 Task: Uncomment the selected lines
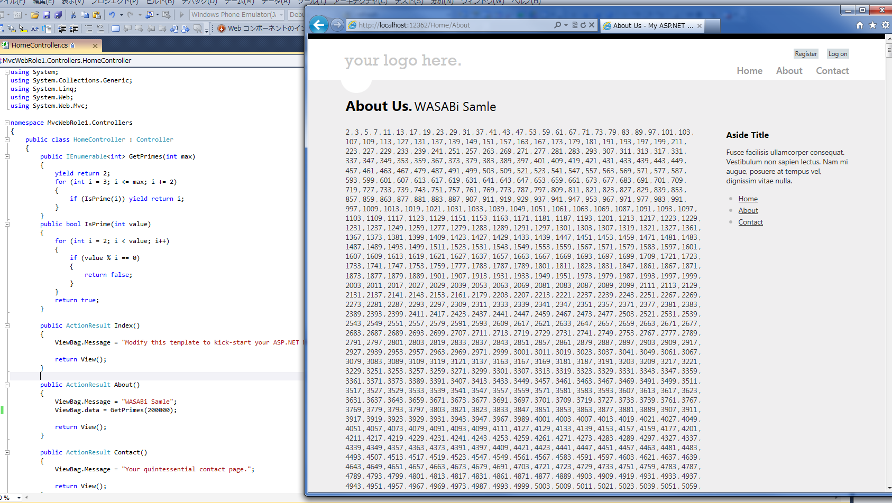point(100,29)
